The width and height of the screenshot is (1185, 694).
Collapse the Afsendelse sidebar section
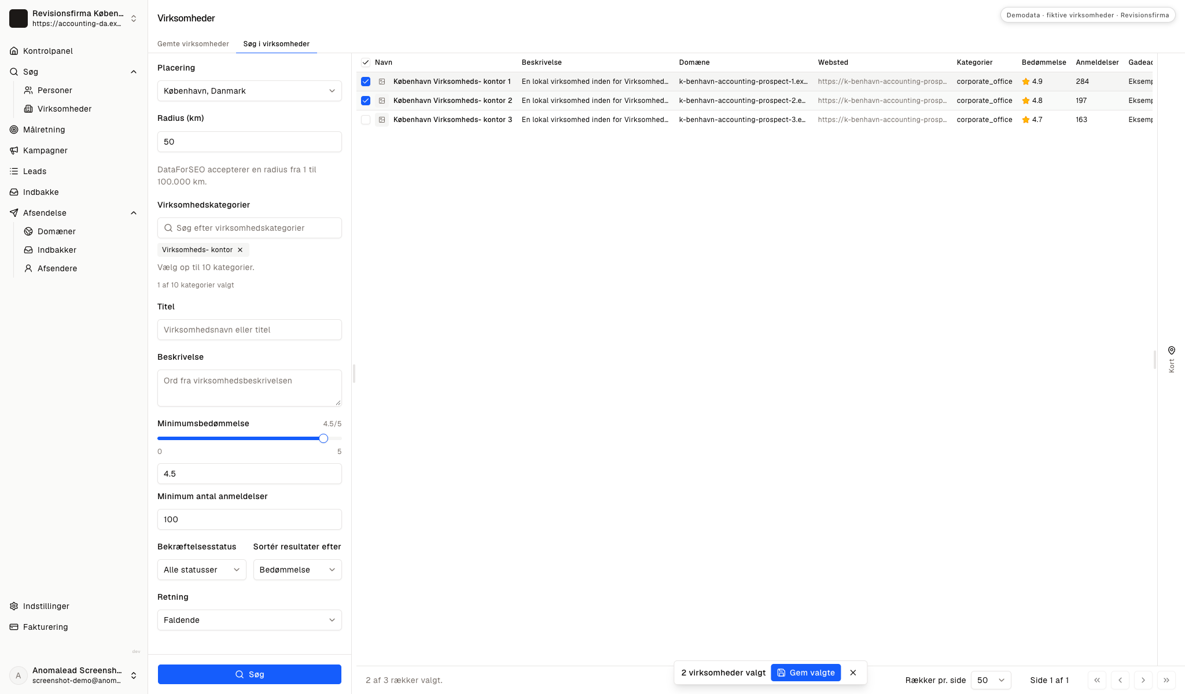[134, 213]
